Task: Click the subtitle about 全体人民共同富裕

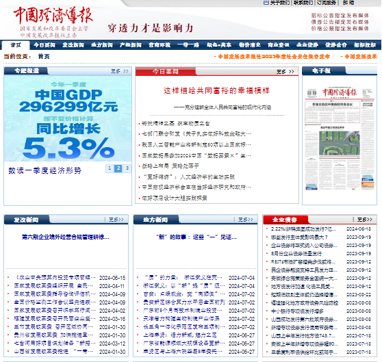Action: pyautogui.click(x=222, y=107)
